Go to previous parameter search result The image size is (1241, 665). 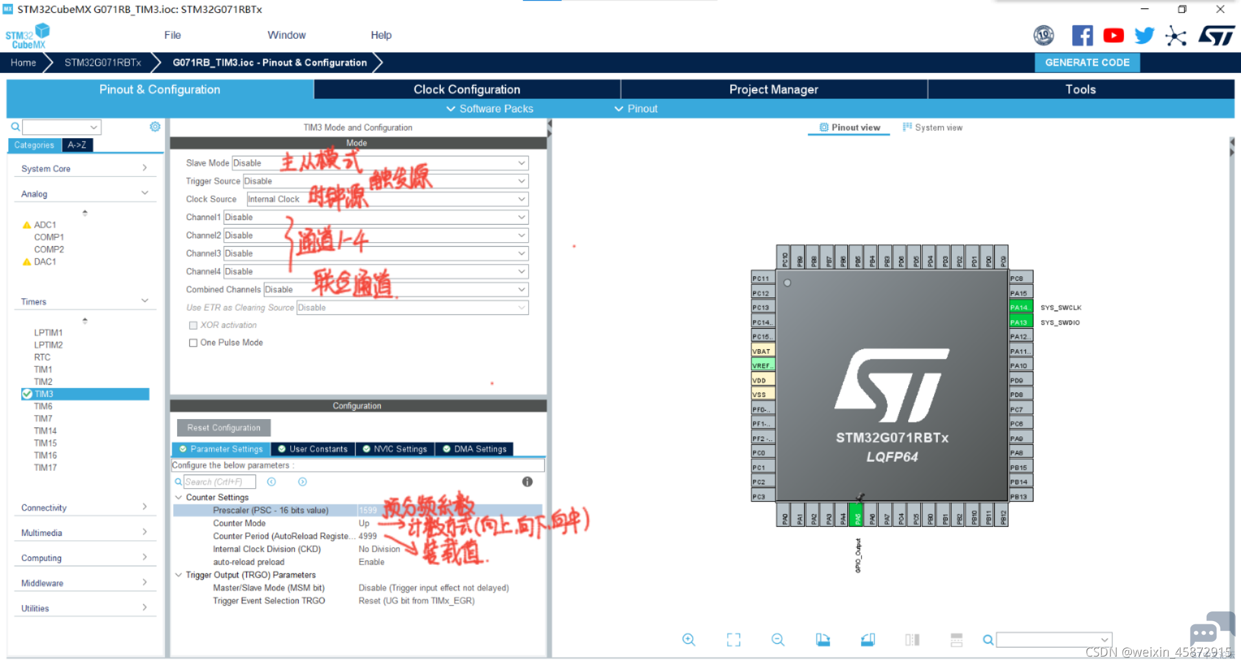271,482
